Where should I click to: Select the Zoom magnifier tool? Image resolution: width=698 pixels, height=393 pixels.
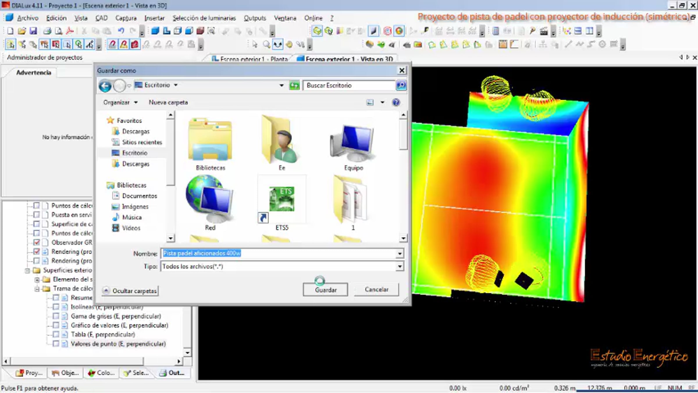(266, 44)
